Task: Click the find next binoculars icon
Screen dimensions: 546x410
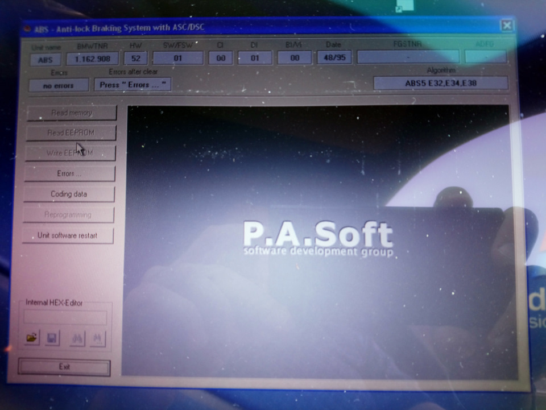Action: (x=98, y=339)
